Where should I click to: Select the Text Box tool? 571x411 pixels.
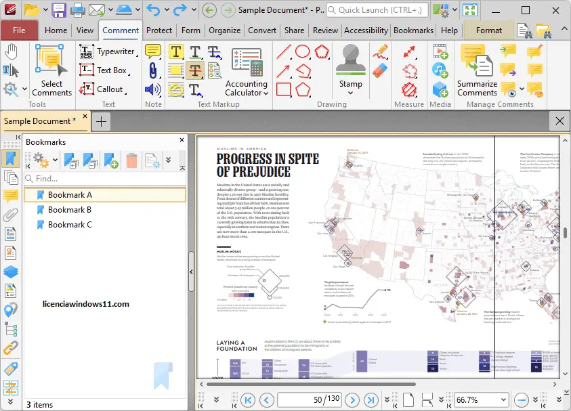click(x=104, y=70)
